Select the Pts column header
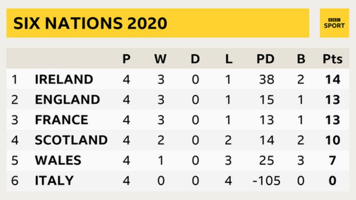The height and width of the screenshot is (200, 356). coord(332,59)
